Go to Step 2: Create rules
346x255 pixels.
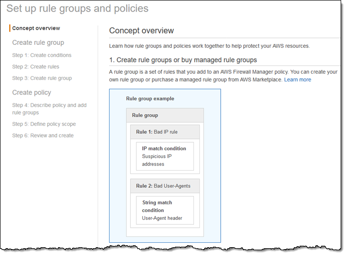pyautogui.click(x=36, y=67)
